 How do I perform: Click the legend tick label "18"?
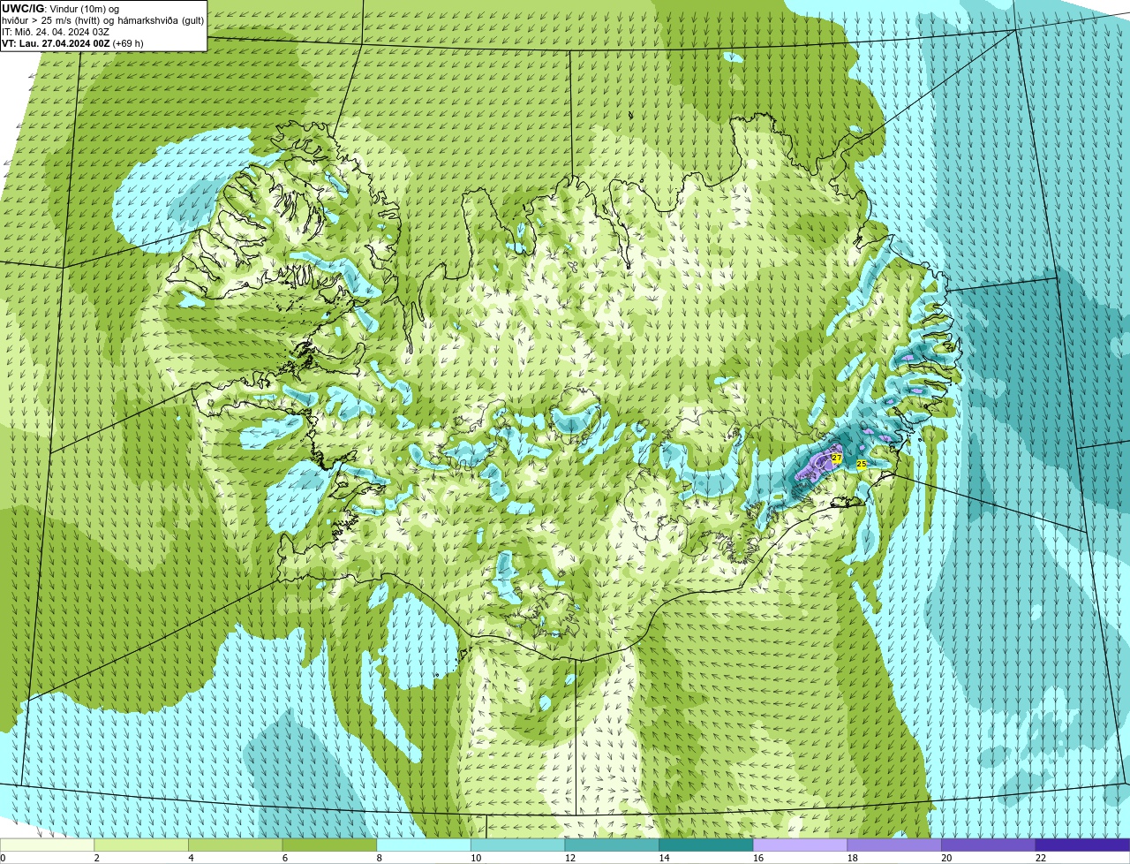pos(853,858)
